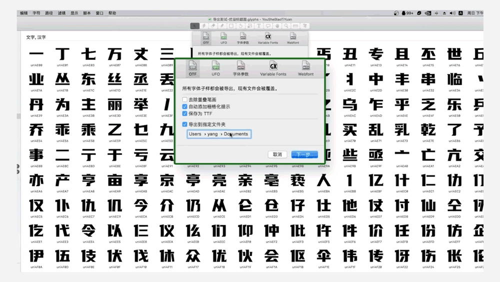Select the speech-bubble Annotation tool
The height and width of the screenshot is (282, 500).
pyautogui.click(x=268, y=26)
